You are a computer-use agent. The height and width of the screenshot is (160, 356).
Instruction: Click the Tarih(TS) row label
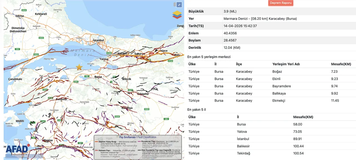click(196, 26)
